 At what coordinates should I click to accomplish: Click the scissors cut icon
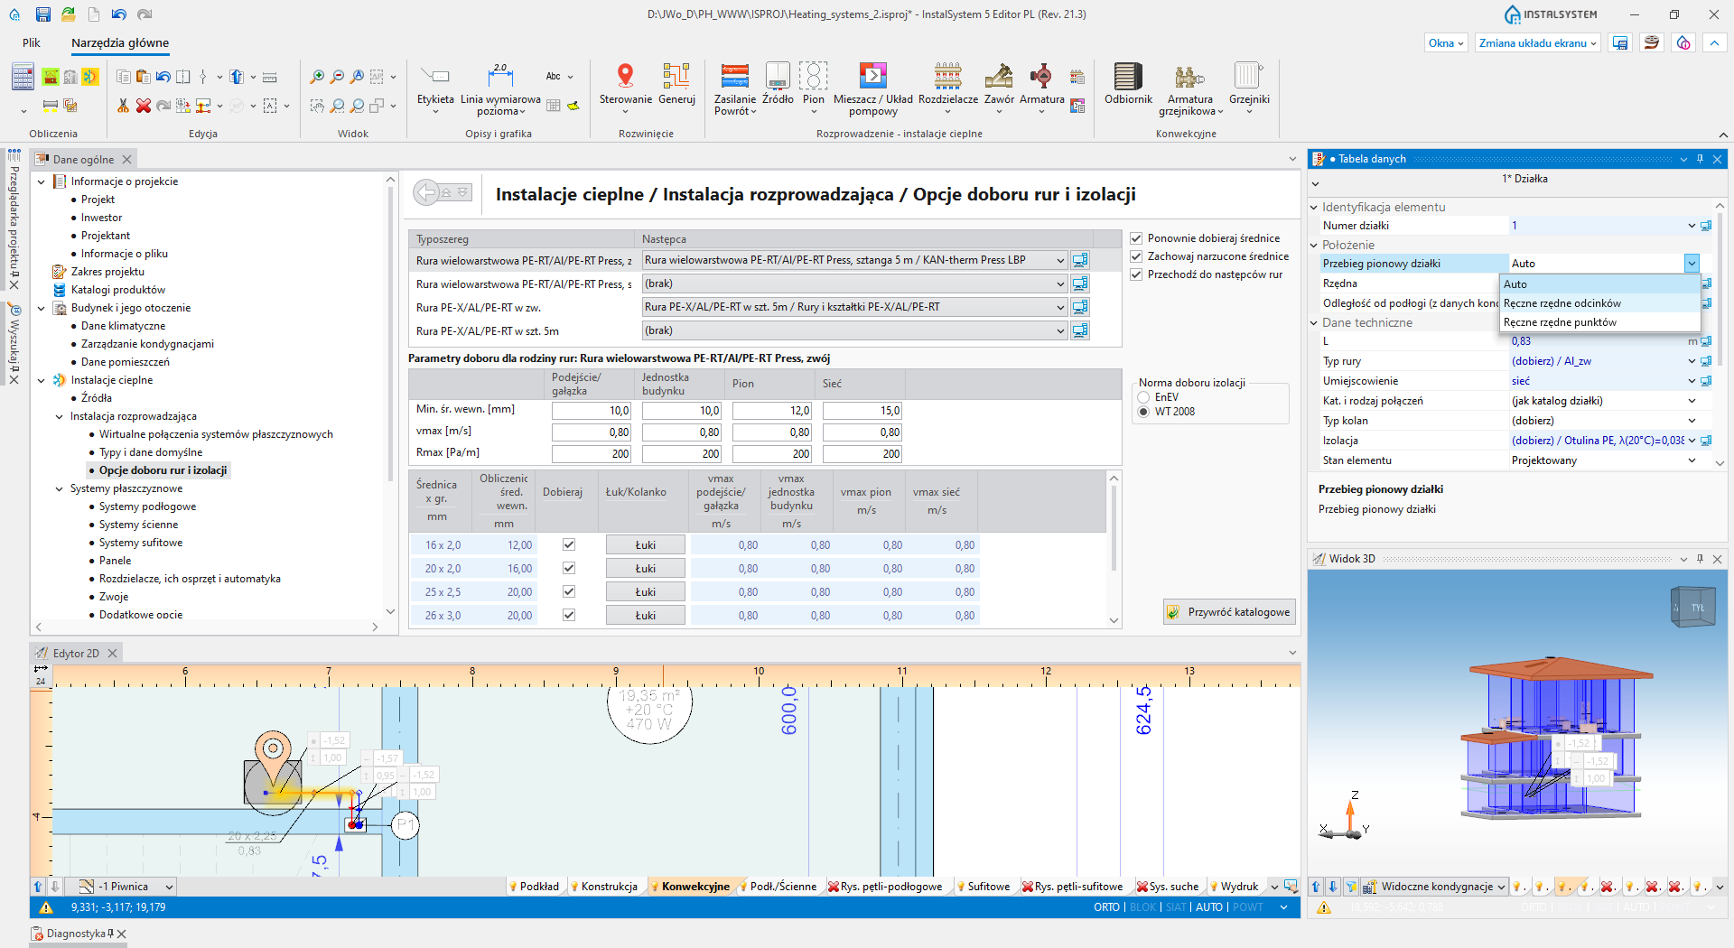123,106
